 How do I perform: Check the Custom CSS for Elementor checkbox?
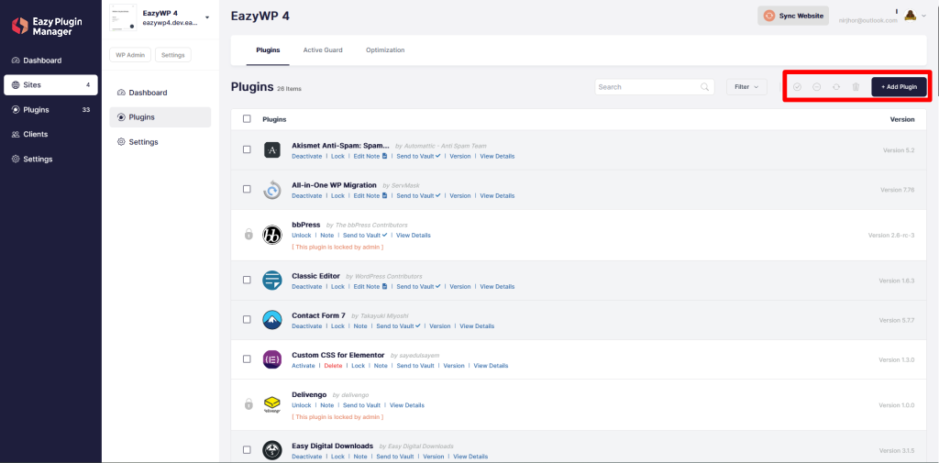coord(247,358)
